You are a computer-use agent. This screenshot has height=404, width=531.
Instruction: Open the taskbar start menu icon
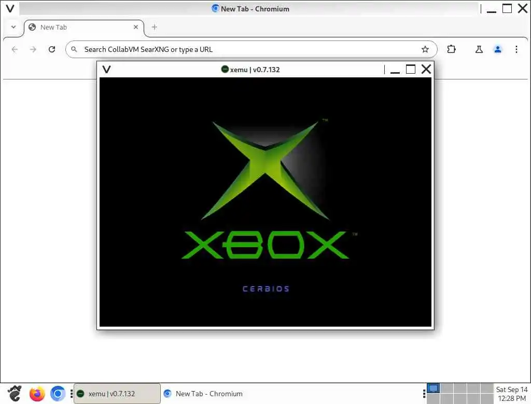pos(15,394)
